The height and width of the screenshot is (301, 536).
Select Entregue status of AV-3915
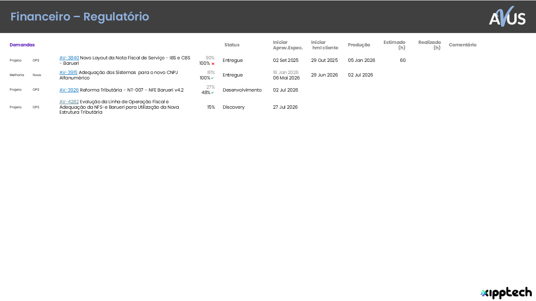(x=233, y=75)
